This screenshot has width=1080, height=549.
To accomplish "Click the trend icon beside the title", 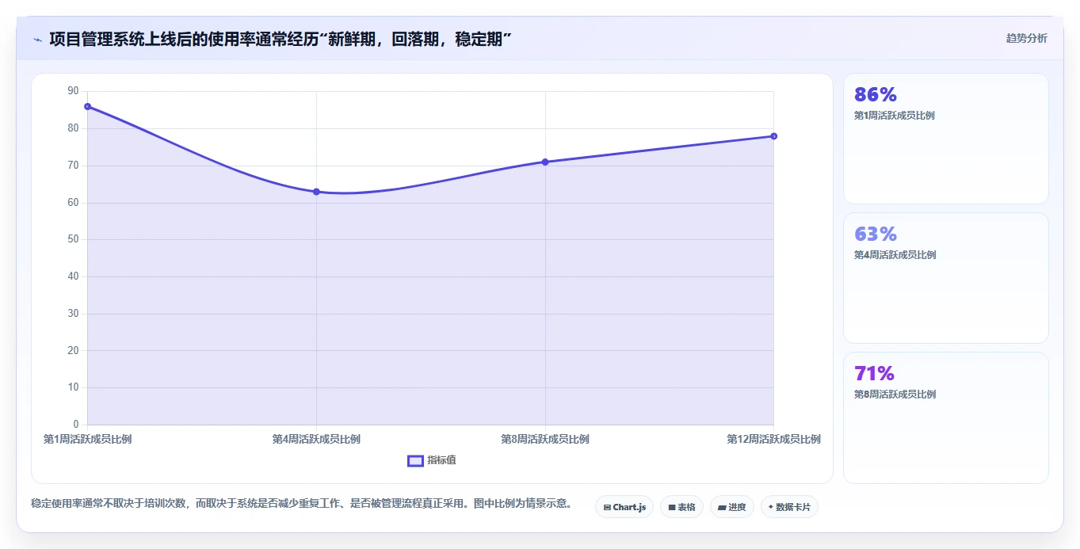I will point(37,39).
